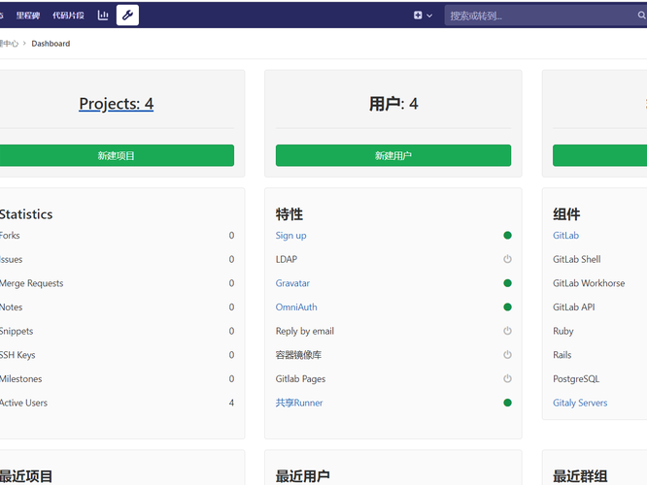Click the Dashboard breadcrumb
Image resolution: width=647 pixels, height=485 pixels.
tap(51, 44)
